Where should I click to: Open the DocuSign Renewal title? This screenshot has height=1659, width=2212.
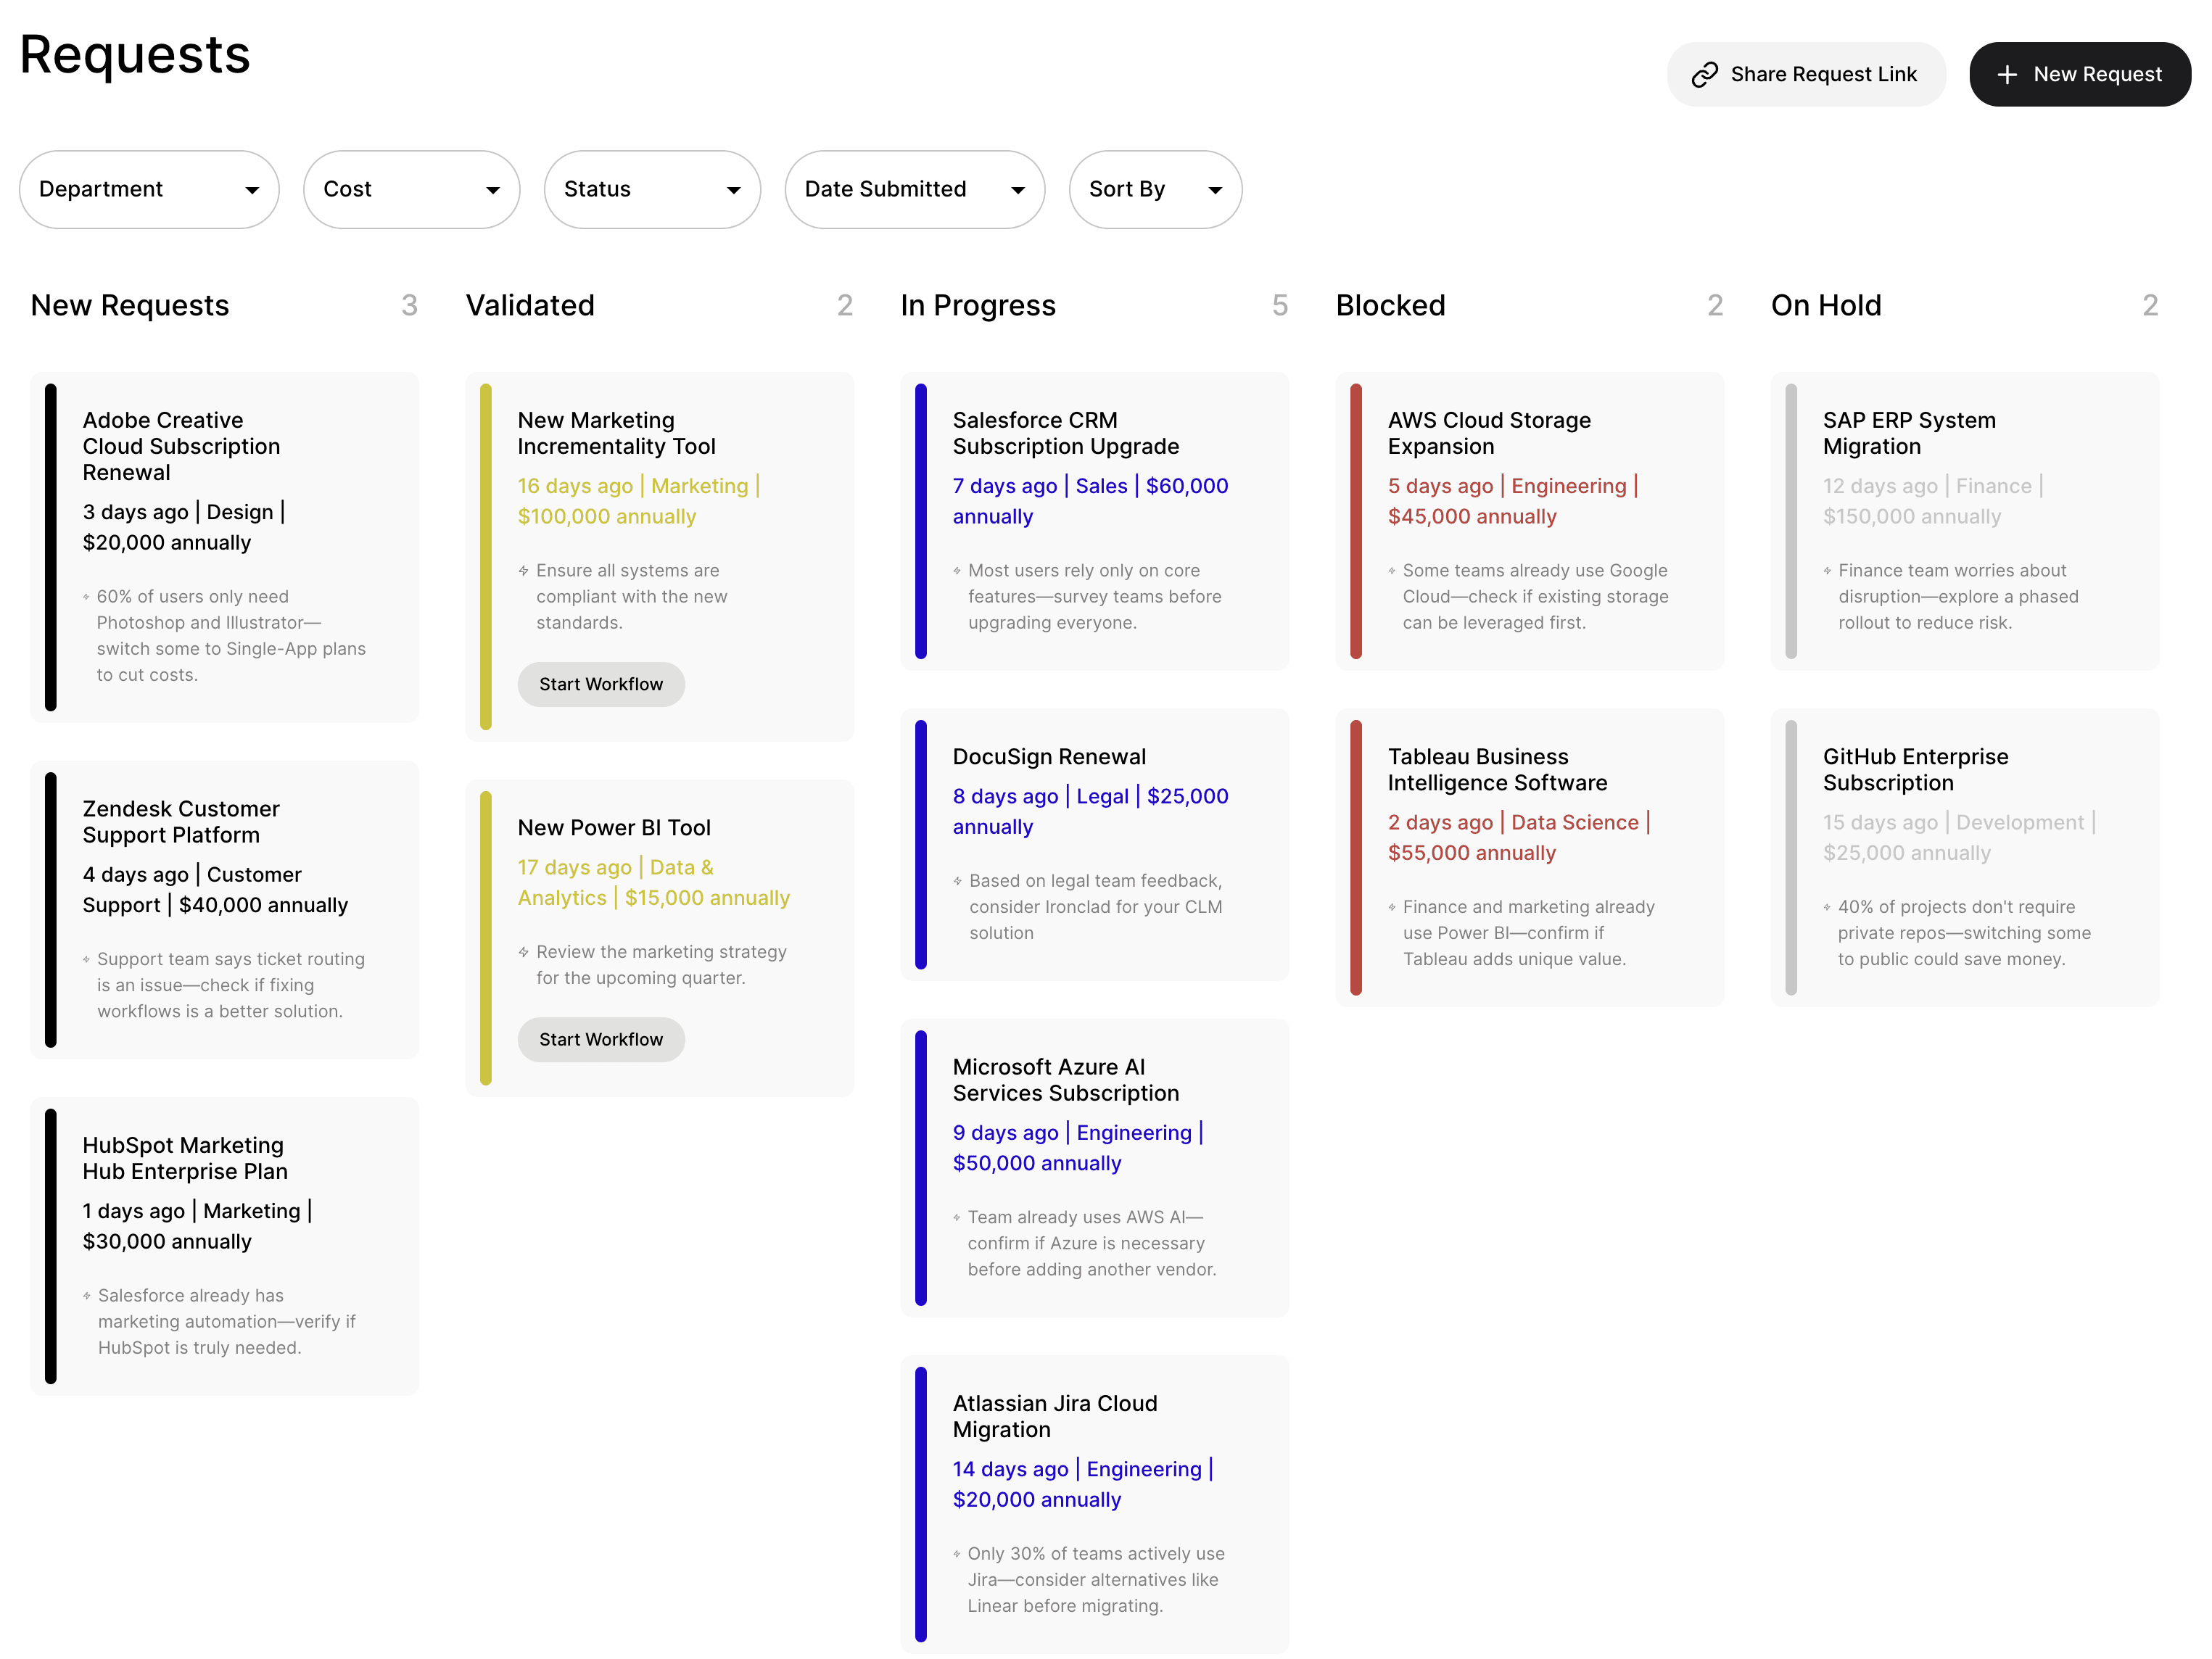(x=1049, y=757)
